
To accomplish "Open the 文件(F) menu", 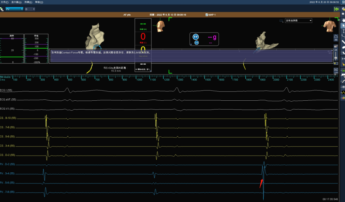I will click(4, 2).
